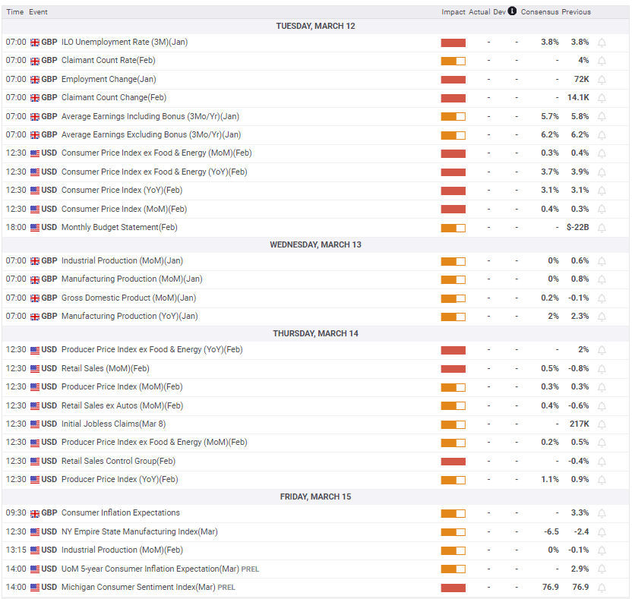Click previous value -0.4% for Retail Sales Control
The height and width of the screenshot is (599, 632).
coord(578,462)
